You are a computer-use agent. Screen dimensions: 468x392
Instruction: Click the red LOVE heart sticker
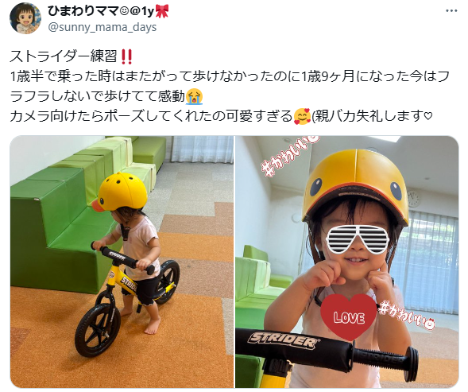click(x=349, y=317)
